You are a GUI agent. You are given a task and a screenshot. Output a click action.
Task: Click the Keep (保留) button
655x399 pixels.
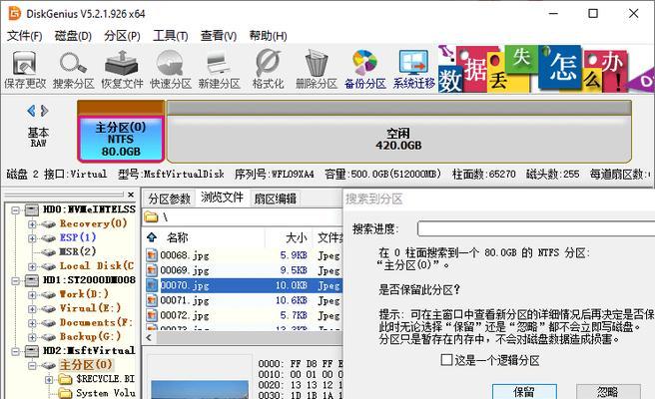pyautogui.click(x=524, y=391)
